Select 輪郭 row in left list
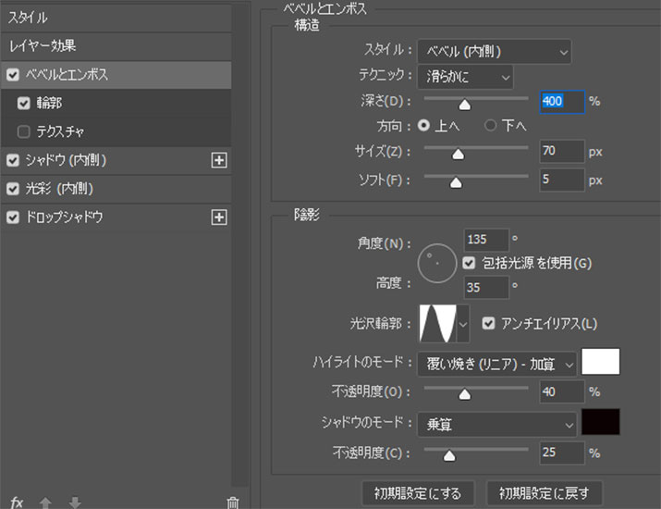The height and width of the screenshot is (509, 661). (116, 103)
